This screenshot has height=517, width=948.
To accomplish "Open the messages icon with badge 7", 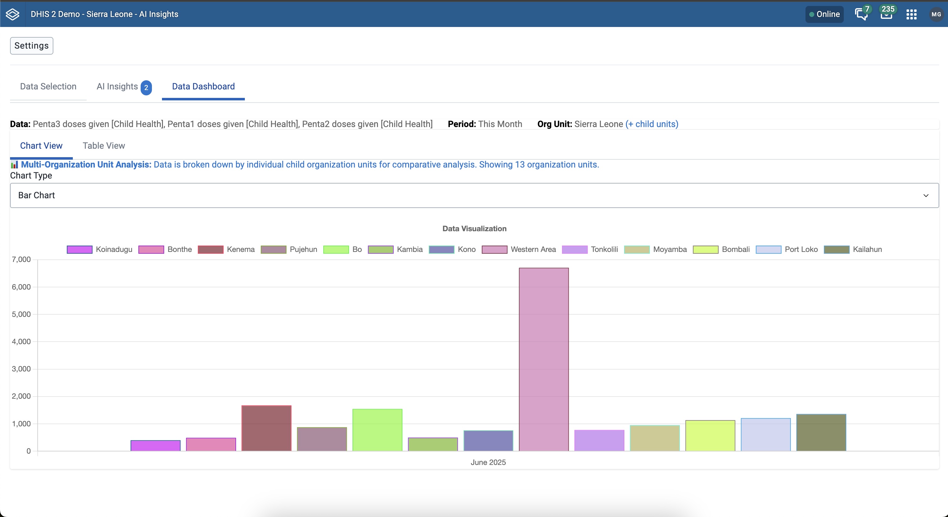I will tap(861, 14).
